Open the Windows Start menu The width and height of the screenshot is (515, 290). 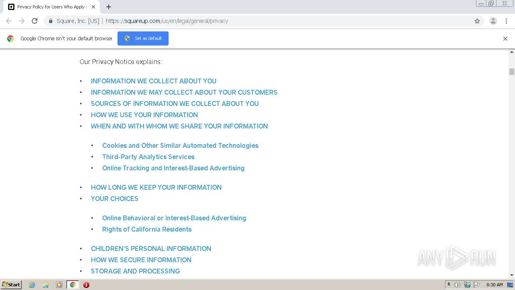[x=11, y=285]
